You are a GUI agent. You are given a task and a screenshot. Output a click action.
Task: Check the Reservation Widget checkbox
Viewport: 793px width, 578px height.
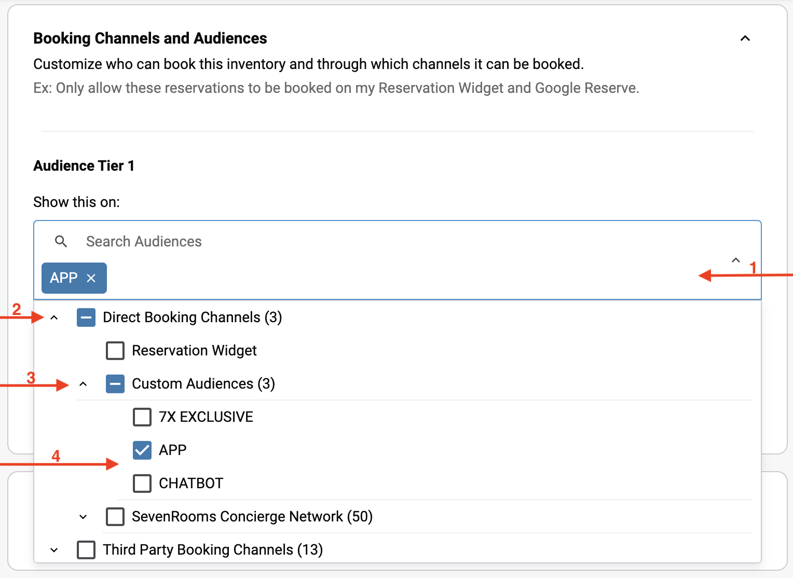point(115,351)
